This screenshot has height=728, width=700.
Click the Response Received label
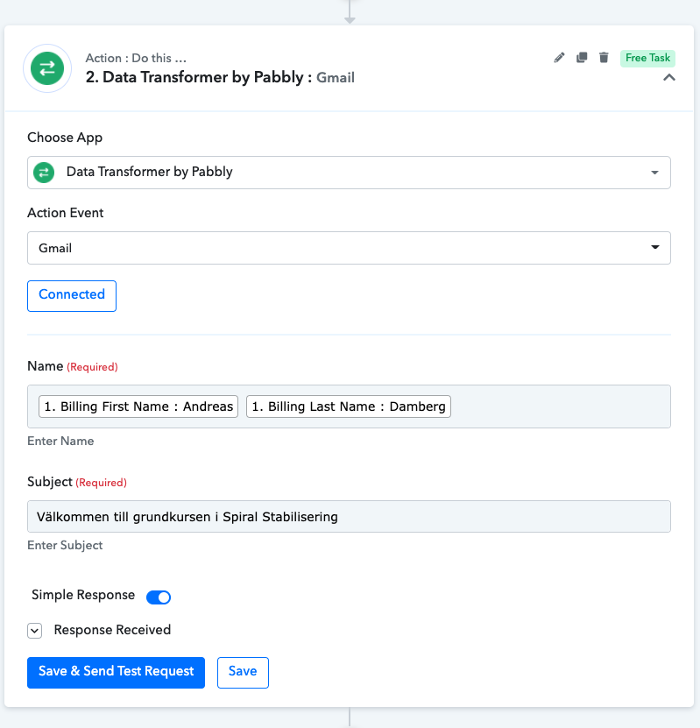click(112, 630)
